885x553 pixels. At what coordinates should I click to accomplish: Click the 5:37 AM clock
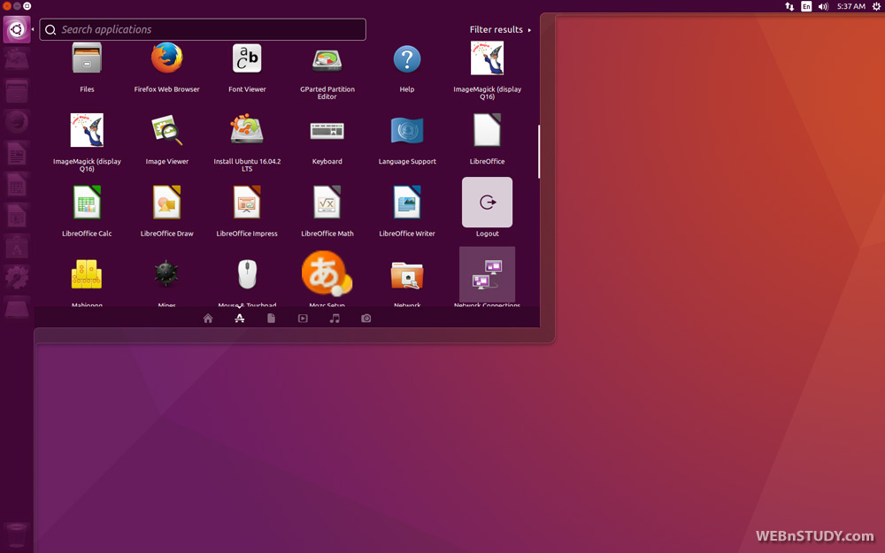pos(851,6)
